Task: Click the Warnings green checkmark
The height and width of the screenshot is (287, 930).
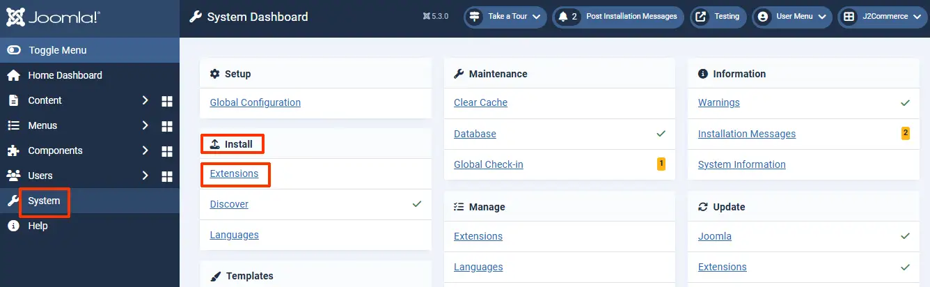Action: click(905, 102)
